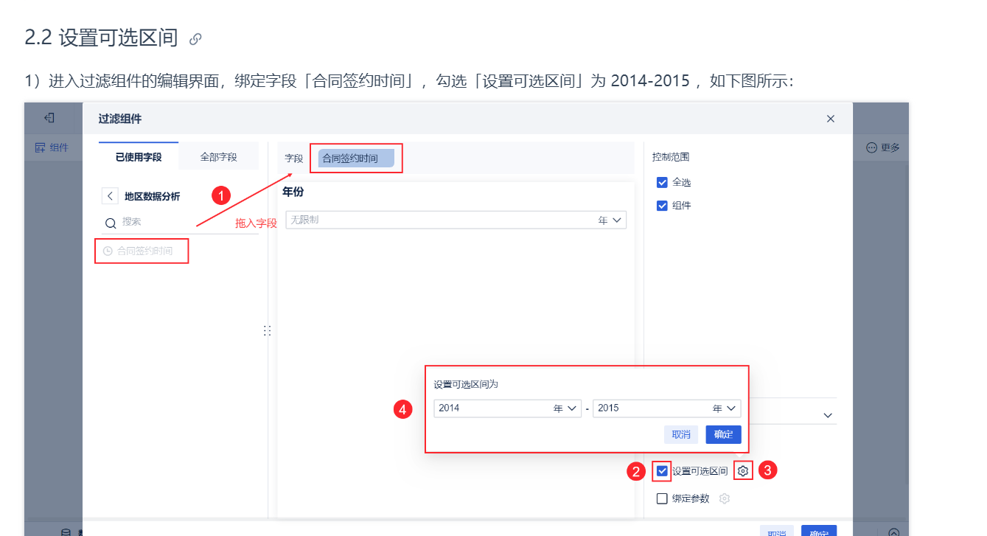Open the 更多 menu
987x536 pixels.
882,147
